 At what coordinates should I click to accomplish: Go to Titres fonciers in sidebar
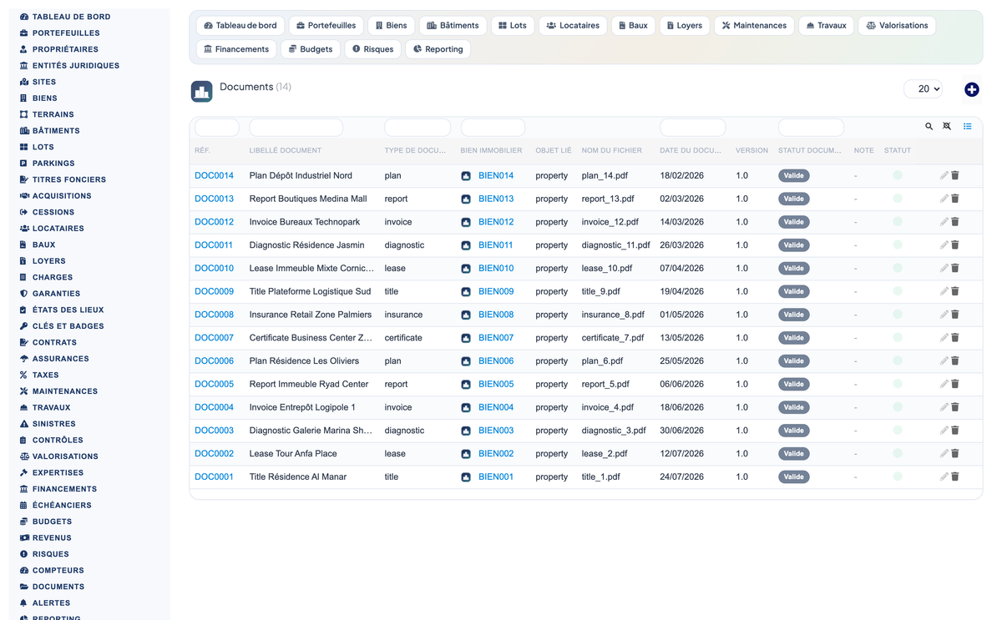click(68, 179)
